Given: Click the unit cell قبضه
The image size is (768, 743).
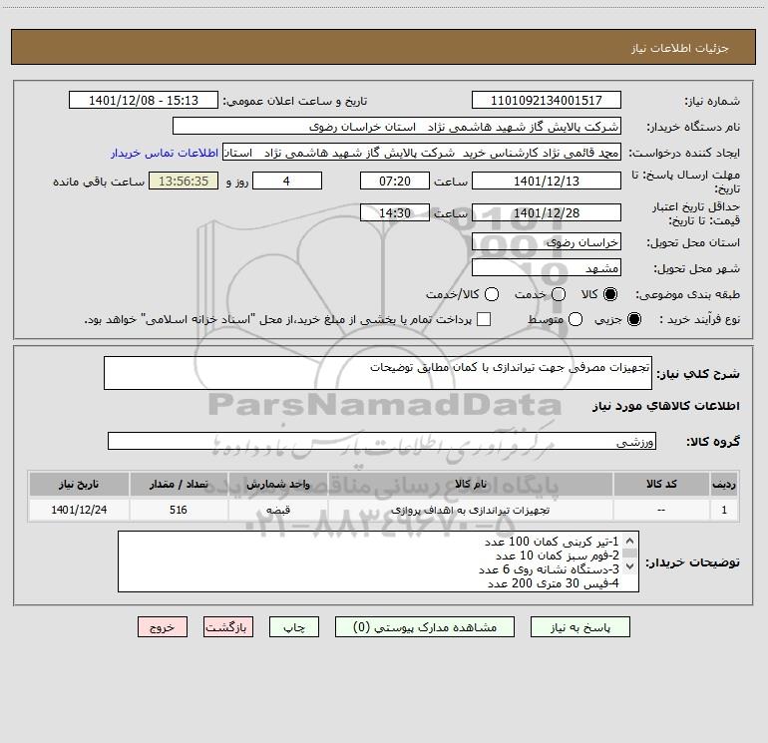Looking at the screenshot, I should pyautogui.click(x=278, y=510).
